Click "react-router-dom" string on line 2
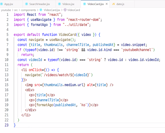The image size is (165, 133). 83,20
